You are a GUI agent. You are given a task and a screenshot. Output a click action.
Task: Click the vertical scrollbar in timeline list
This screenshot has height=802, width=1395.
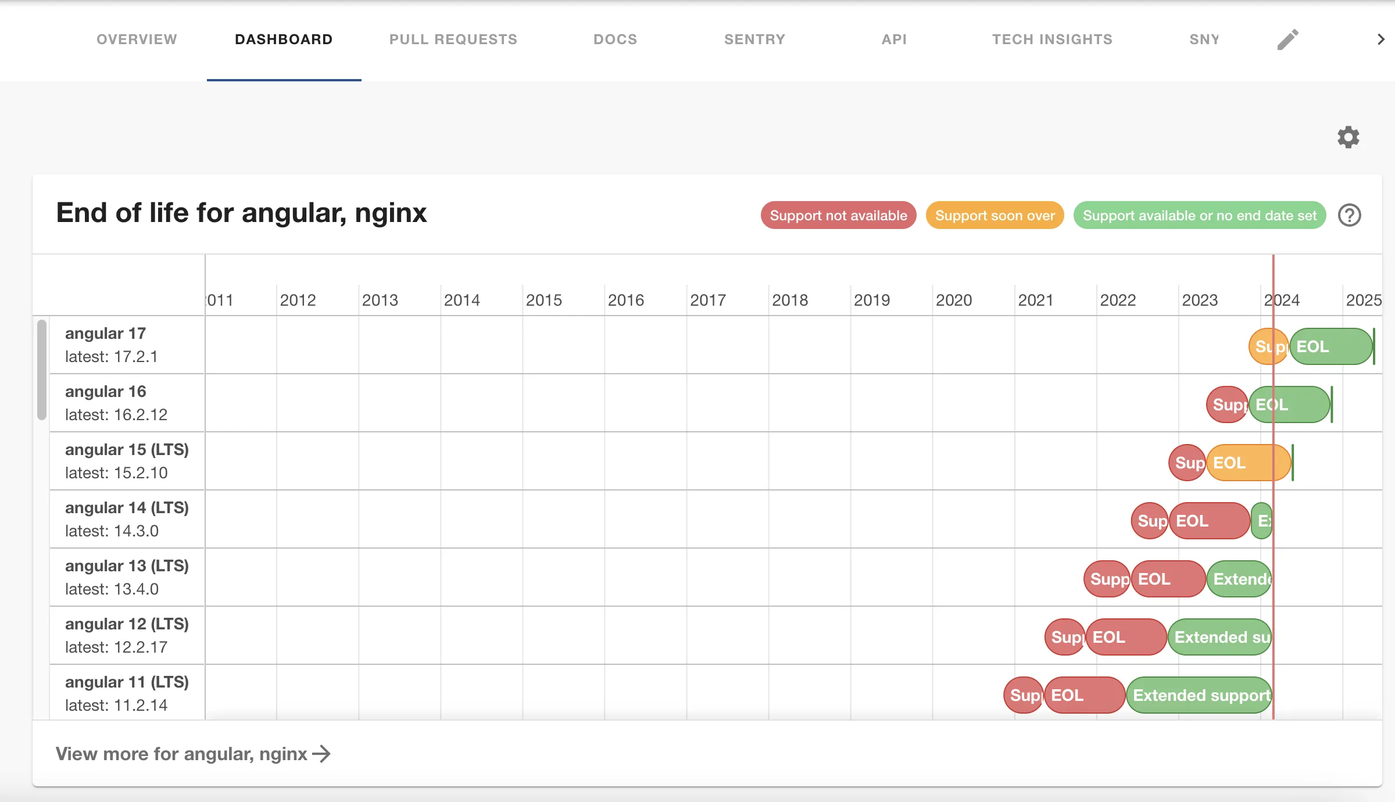[42, 370]
